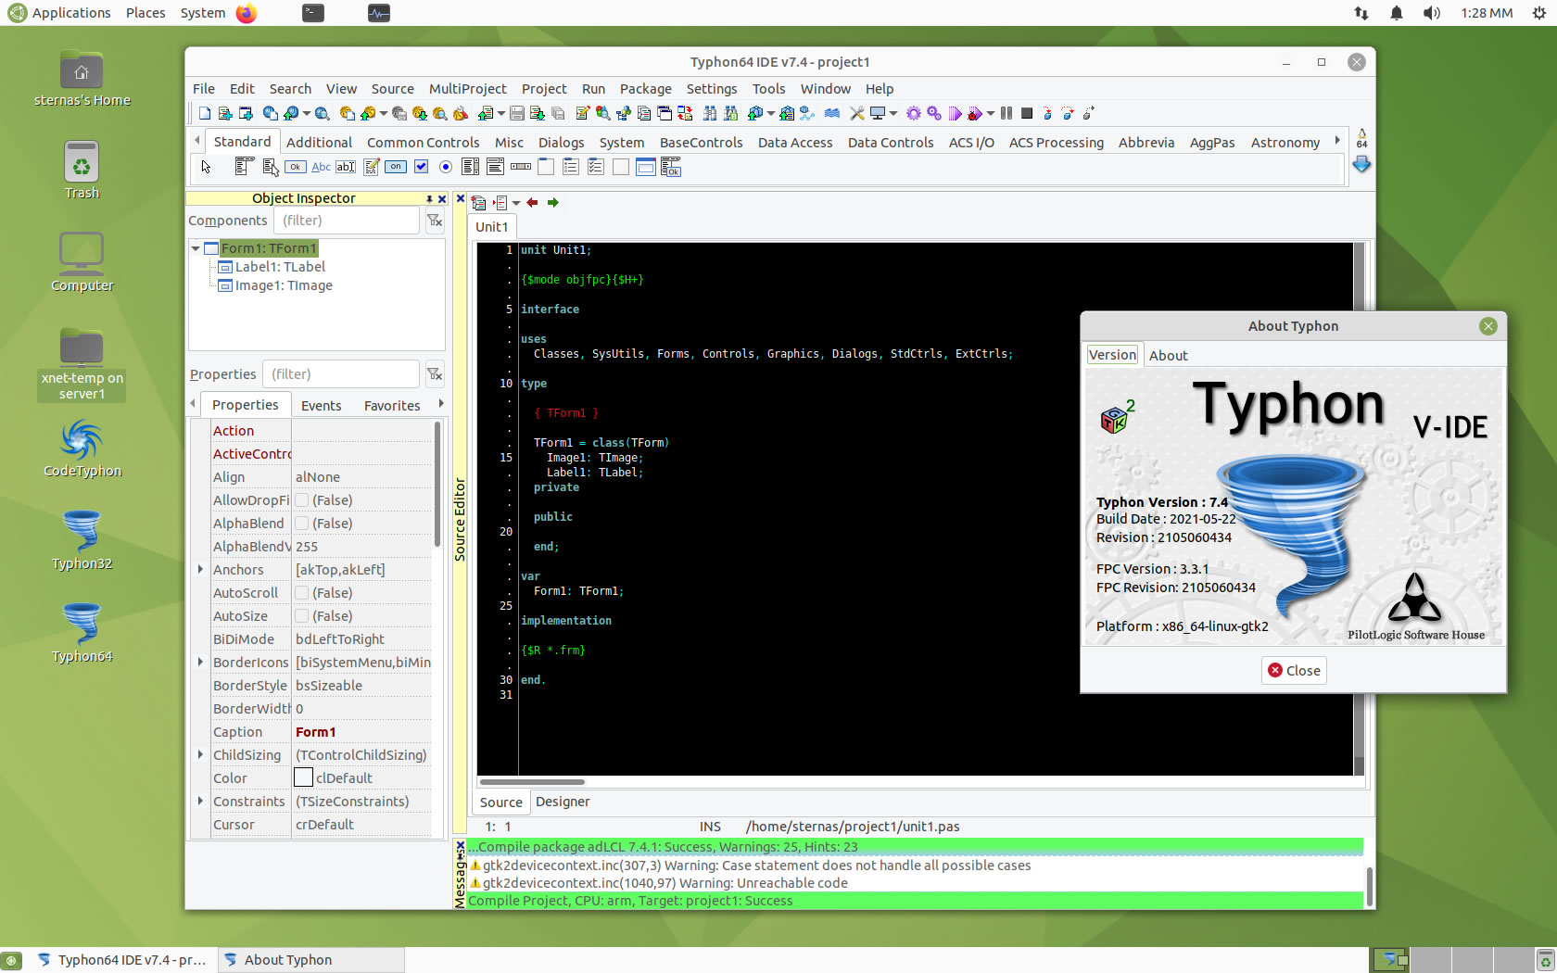Click the Step Out gray arrow icon

[1088, 113]
